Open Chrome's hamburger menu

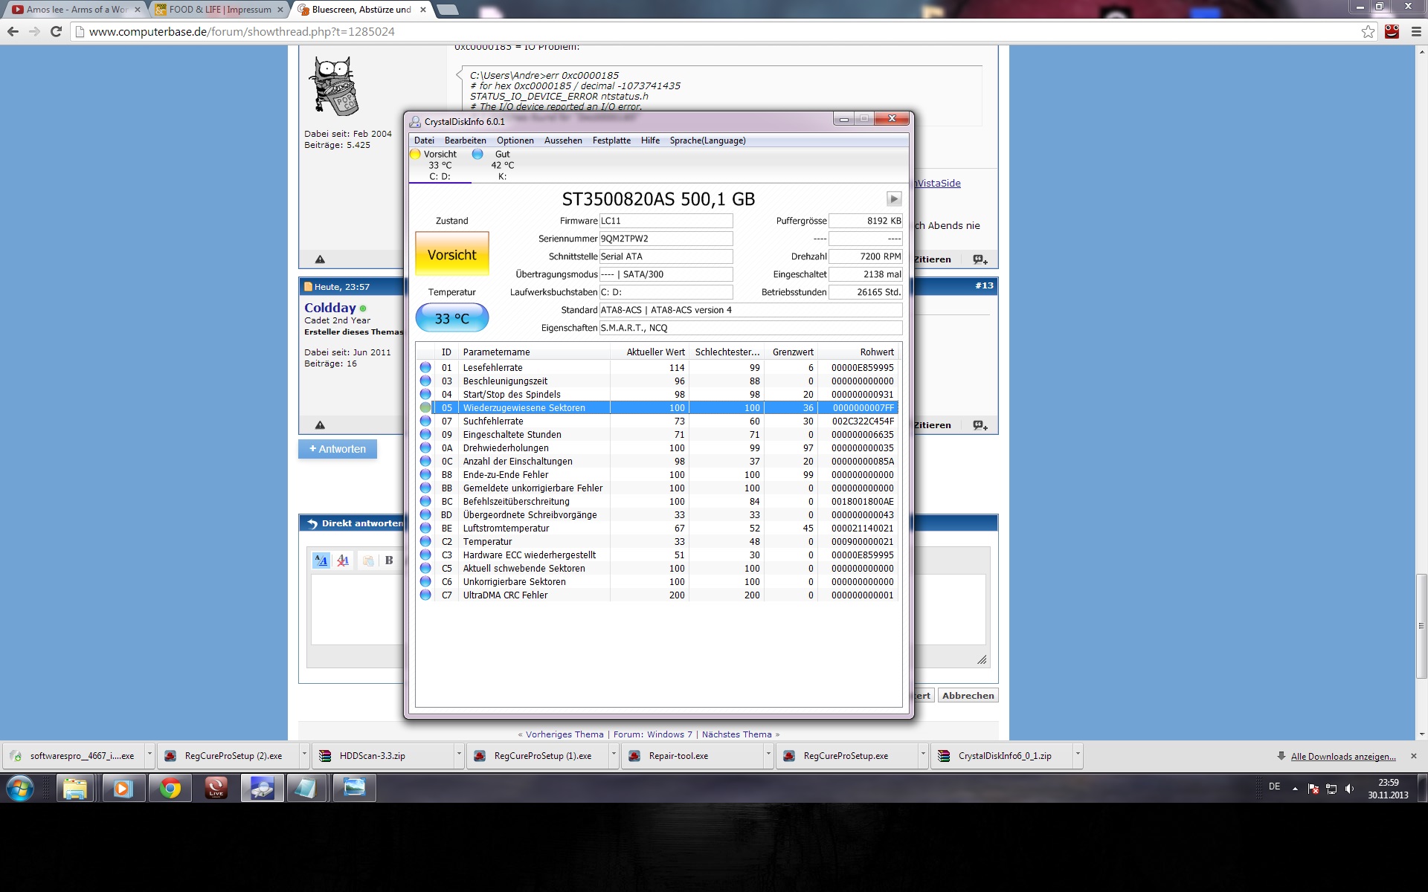(1415, 31)
